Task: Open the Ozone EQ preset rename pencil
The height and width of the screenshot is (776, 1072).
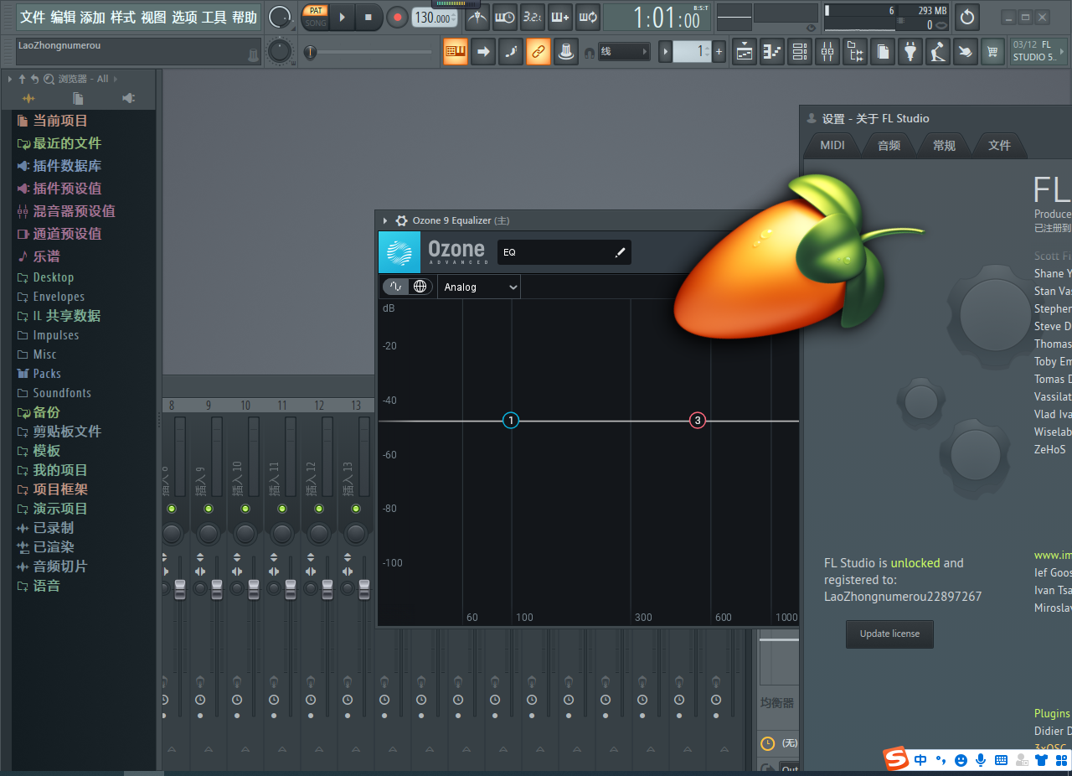Action: pyautogui.click(x=619, y=252)
